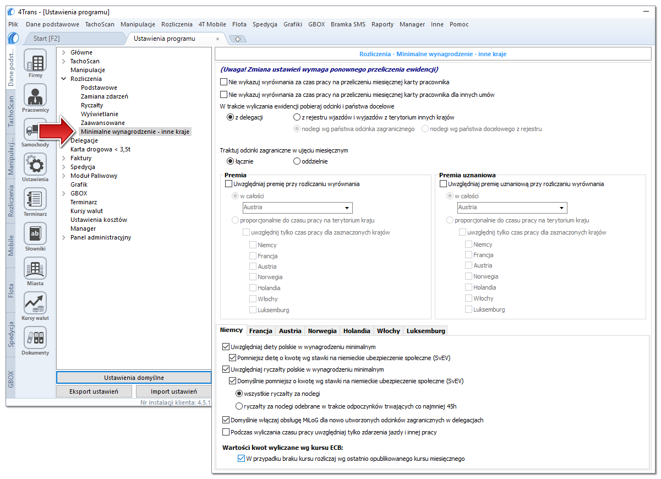This screenshot has height=479, width=661.
Task: Uncheck 'Domyślnie pomniejsz o kwotę' SvEV option
Action: point(232,380)
